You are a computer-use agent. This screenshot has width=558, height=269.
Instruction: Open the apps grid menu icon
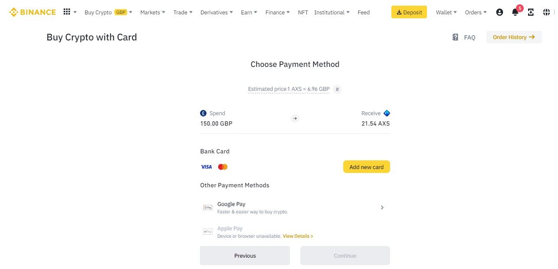click(67, 12)
